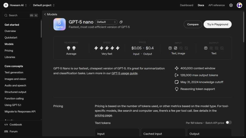
Task: Switch to the Docs tab
Action: pos(201,5)
